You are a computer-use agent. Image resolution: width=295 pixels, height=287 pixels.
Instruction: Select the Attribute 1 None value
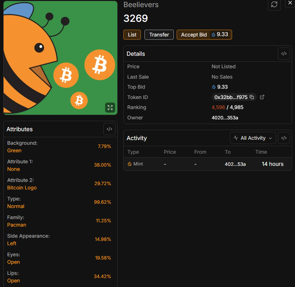14,169
